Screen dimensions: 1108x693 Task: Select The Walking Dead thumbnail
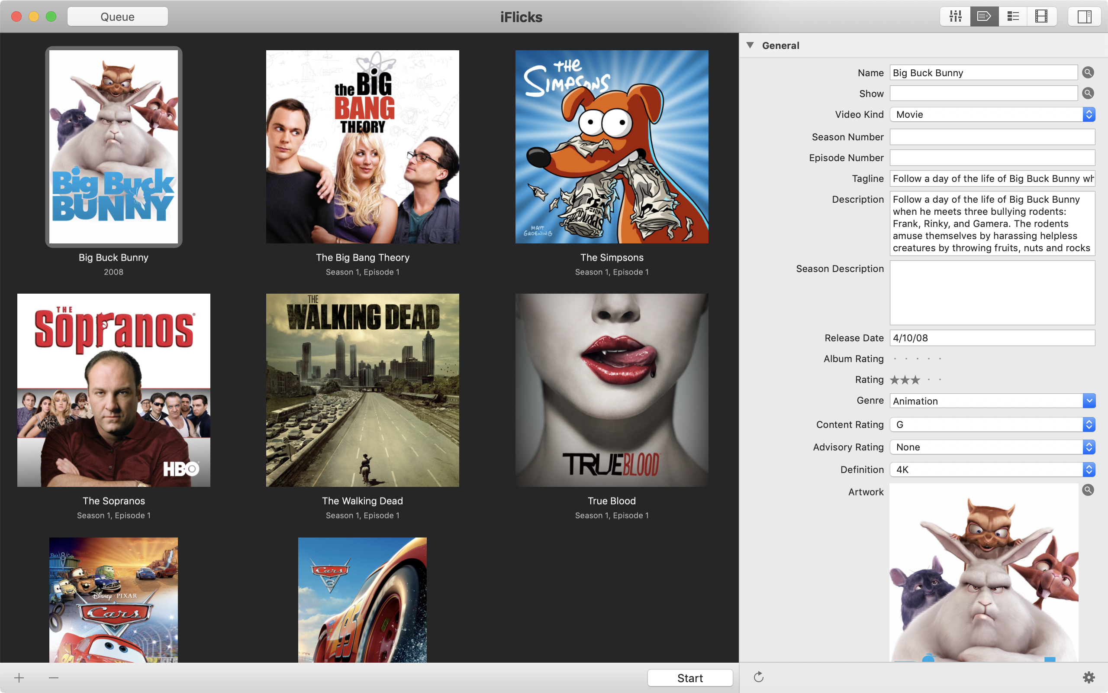(x=361, y=390)
